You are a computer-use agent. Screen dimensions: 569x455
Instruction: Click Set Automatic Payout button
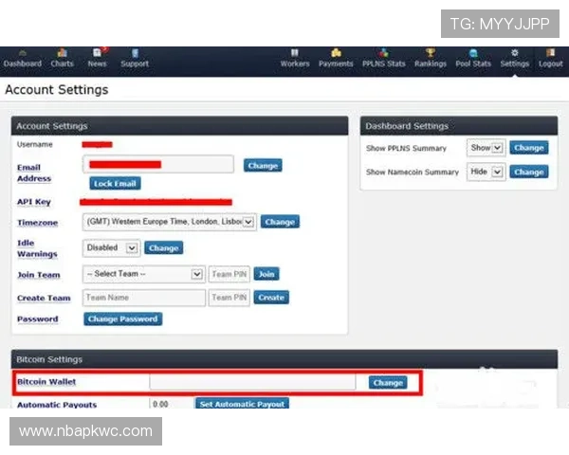[242, 404]
